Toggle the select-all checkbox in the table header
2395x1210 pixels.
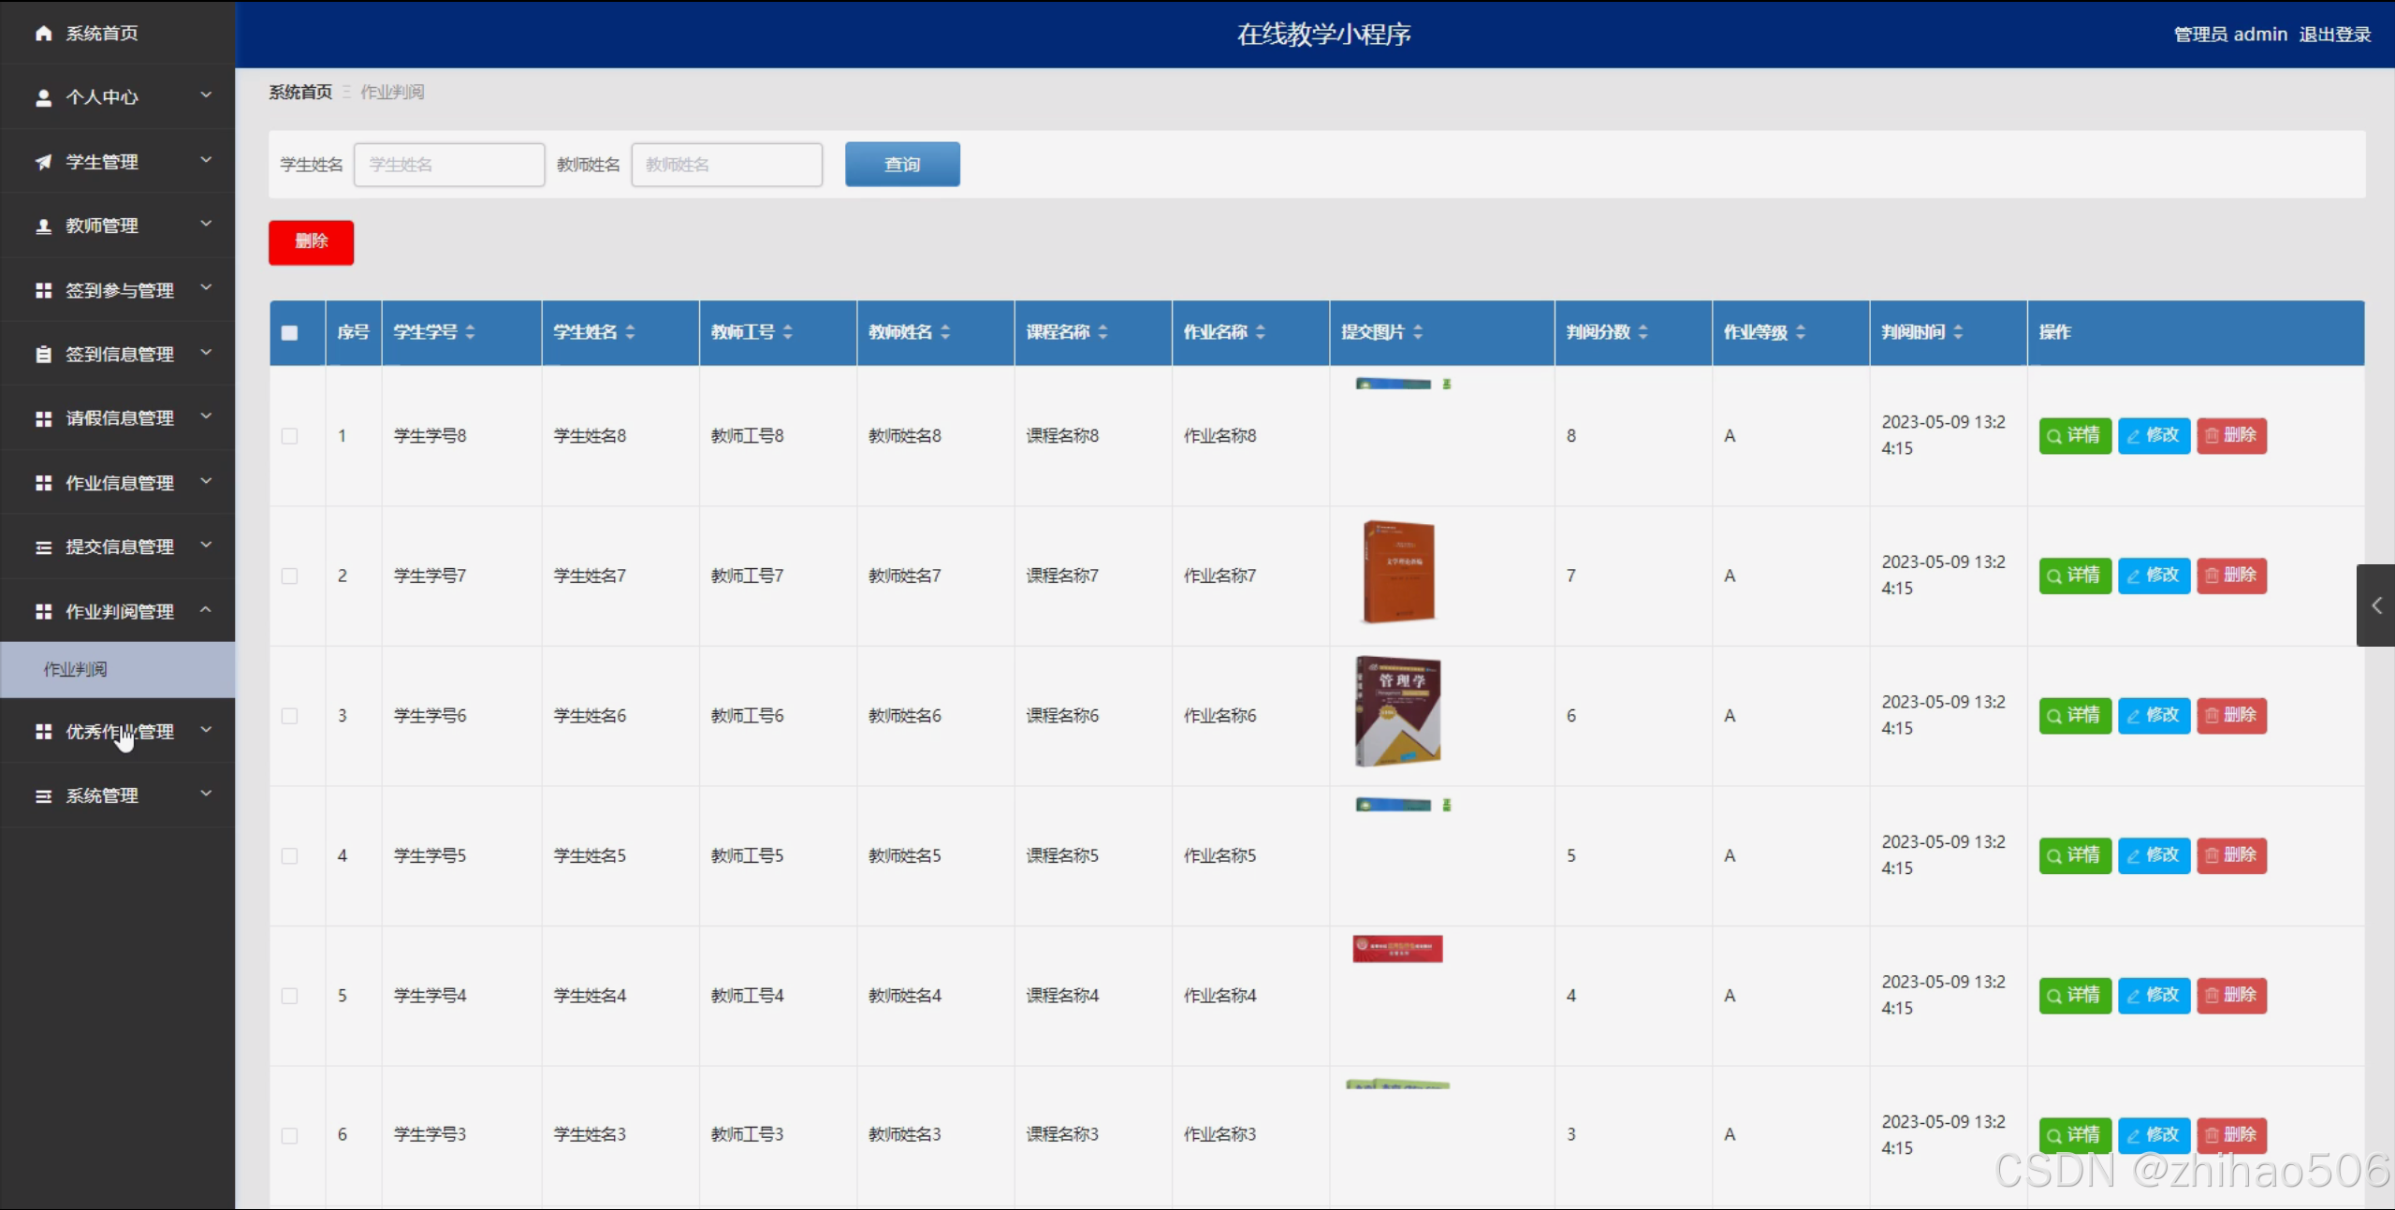tap(289, 332)
